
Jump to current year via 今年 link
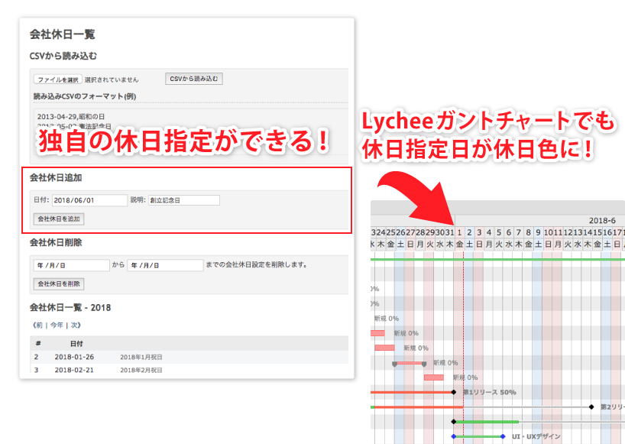click(57, 325)
